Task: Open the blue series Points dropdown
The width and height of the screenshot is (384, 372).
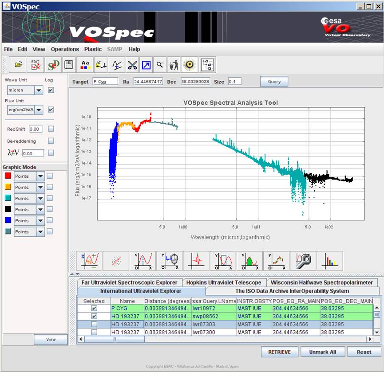Action: pyautogui.click(x=40, y=221)
